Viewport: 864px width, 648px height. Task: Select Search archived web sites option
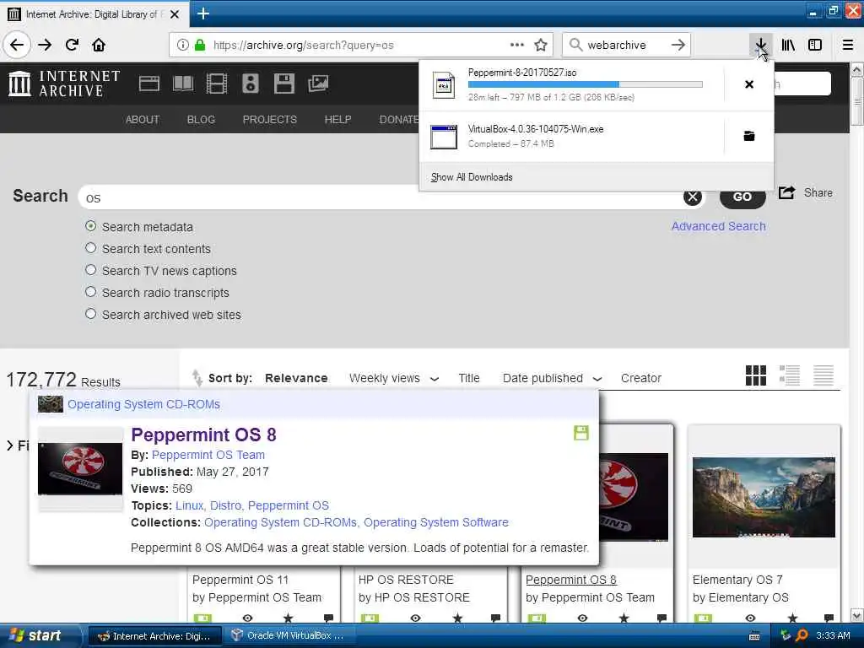click(x=91, y=314)
